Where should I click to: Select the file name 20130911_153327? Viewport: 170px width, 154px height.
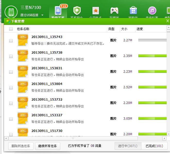[x=47, y=115]
